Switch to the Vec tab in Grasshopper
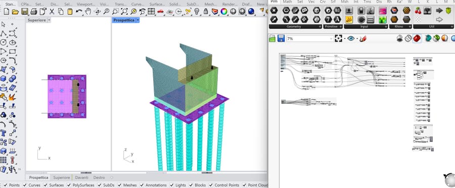455x188 pixels. [311, 2]
